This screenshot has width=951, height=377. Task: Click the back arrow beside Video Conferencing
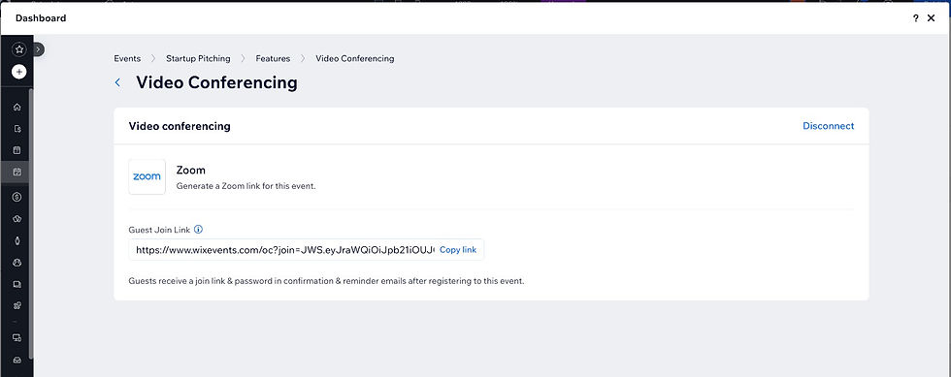pos(117,82)
